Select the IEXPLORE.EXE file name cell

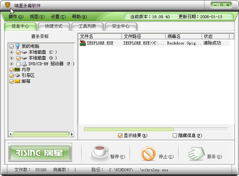[100, 43]
